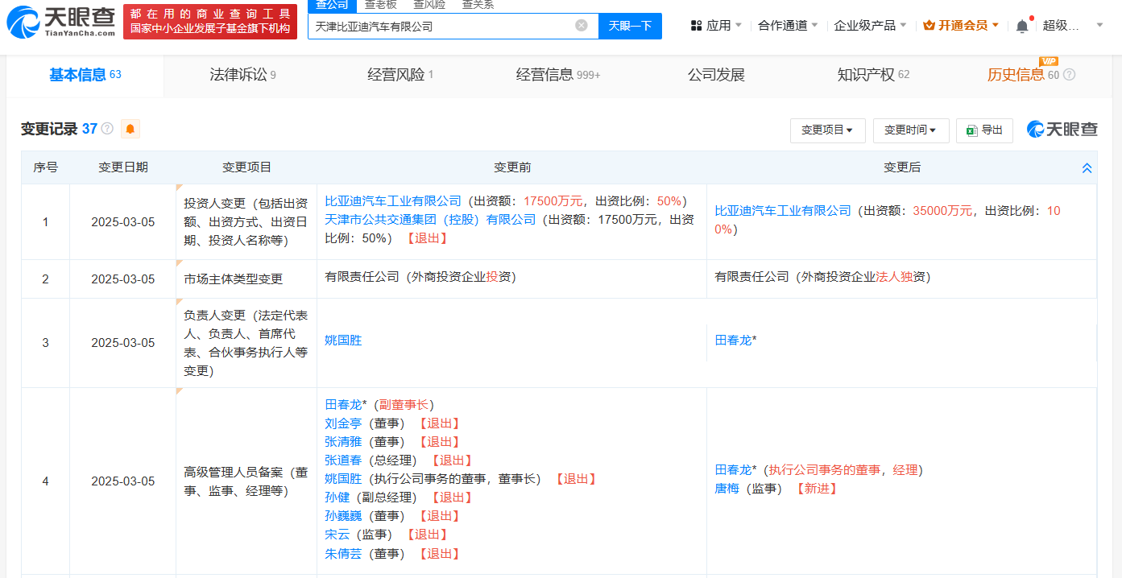This screenshot has height=578, width=1122.
Task: Open 天津市公共交通集团（控股）有限公司 link
Action: (430, 219)
